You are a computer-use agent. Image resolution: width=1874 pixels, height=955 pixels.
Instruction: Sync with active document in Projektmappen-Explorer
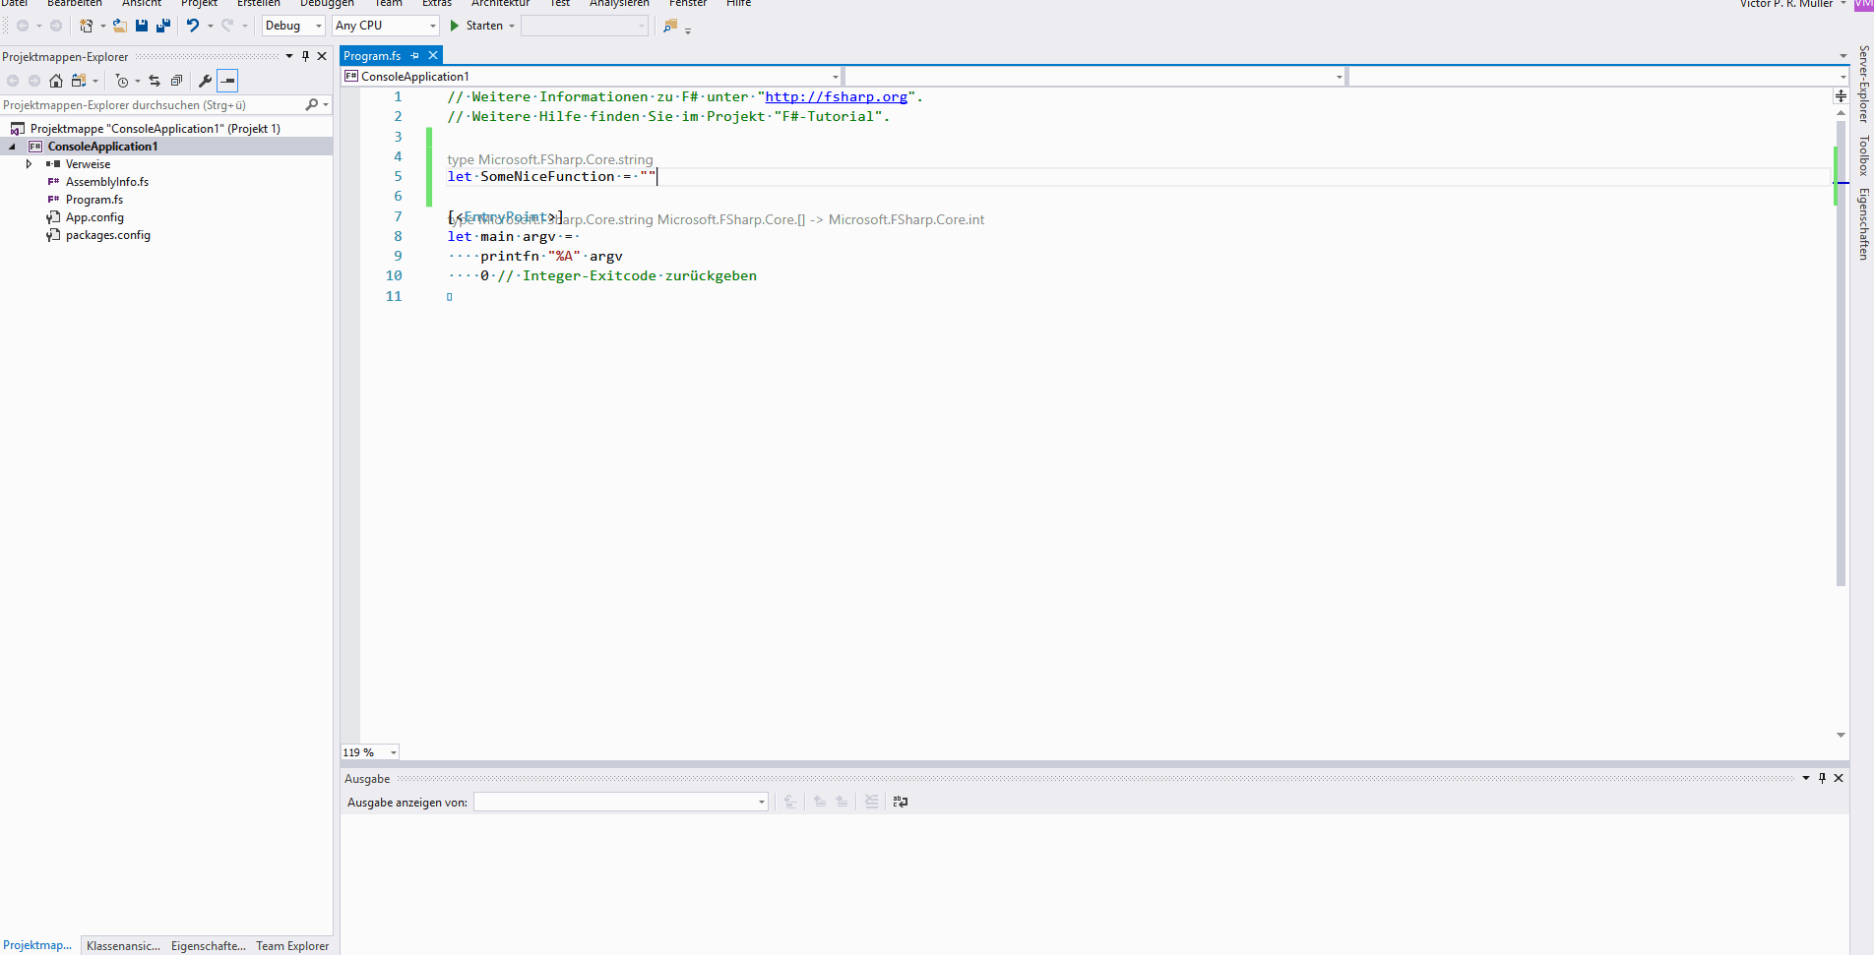point(155,81)
